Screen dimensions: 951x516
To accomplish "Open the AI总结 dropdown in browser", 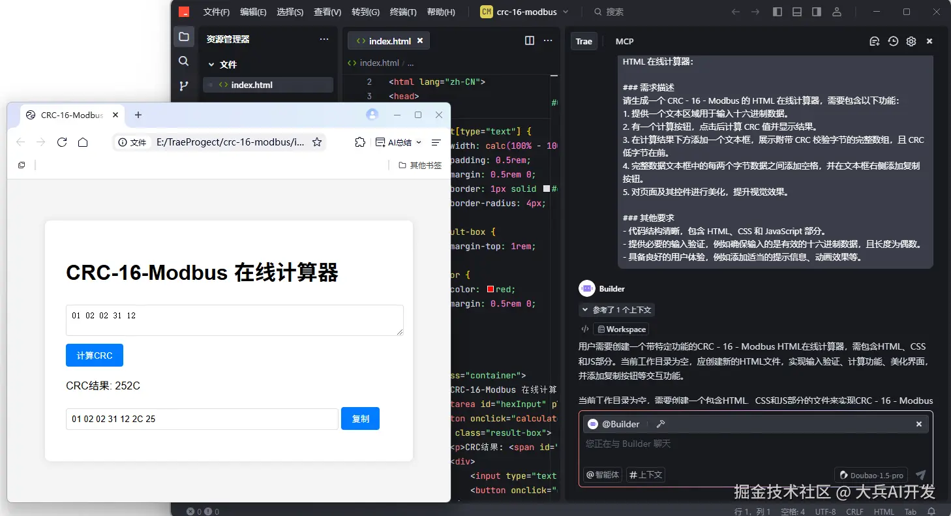I will point(399,142).
